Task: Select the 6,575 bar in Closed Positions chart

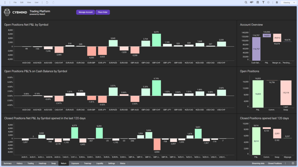Action: tap(74, 133)
